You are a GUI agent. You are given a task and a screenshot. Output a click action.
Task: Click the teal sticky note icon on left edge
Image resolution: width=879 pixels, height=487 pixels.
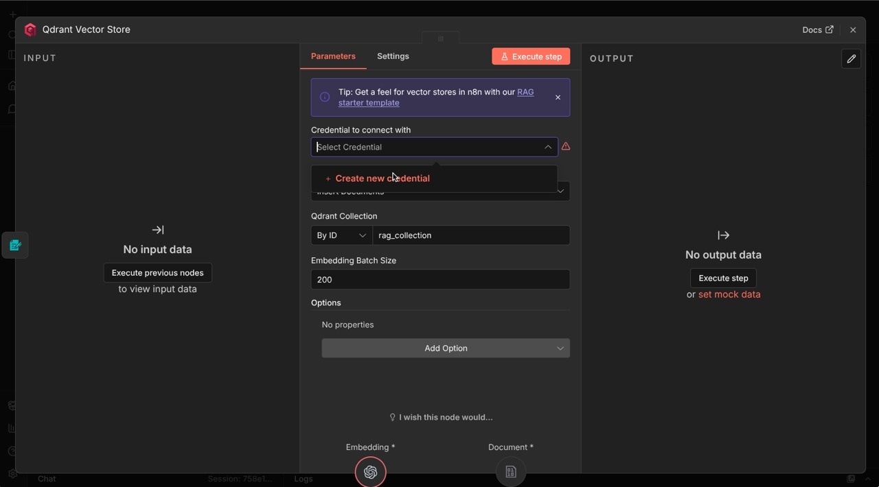[15, 245]
